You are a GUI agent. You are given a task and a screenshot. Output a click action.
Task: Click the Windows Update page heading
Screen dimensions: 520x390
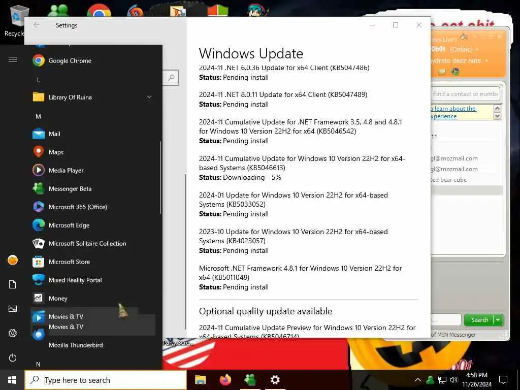[251, 53]
